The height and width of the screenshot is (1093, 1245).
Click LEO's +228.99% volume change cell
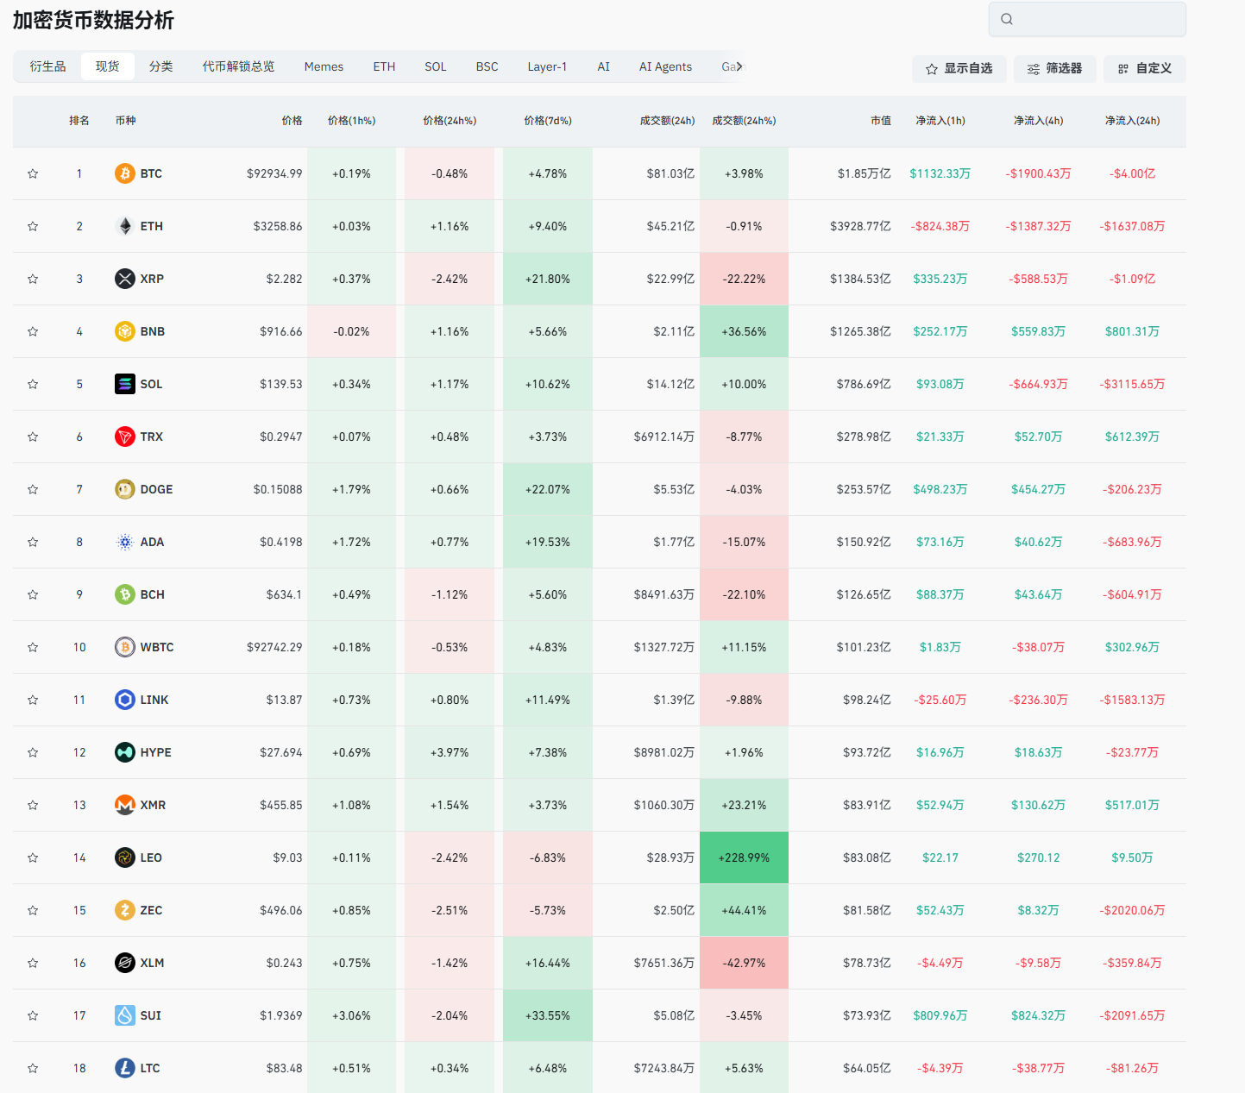point(744,857)
